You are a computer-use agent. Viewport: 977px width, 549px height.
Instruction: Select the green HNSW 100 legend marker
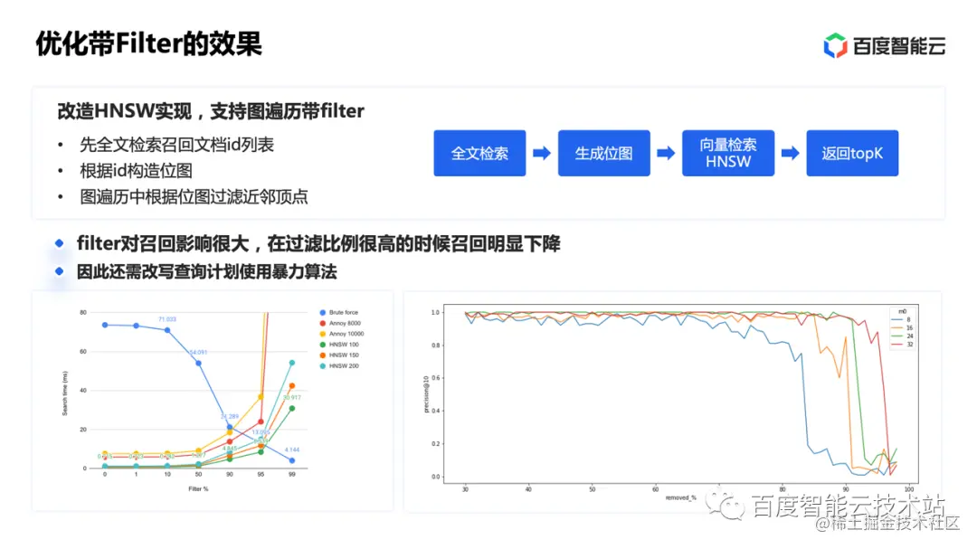point(322,345)
